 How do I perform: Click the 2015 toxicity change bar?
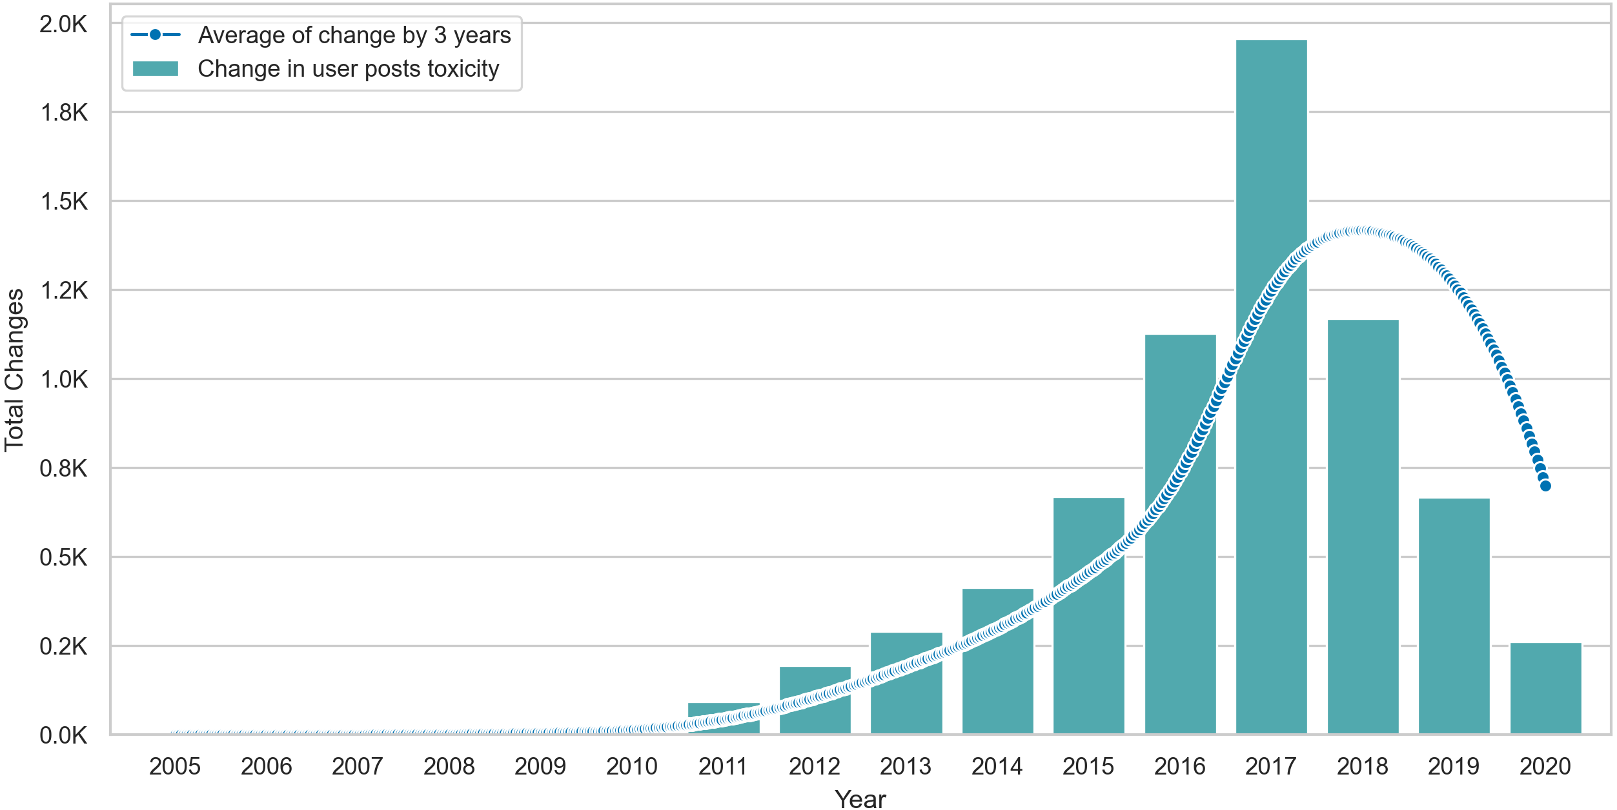[1088, 616]
